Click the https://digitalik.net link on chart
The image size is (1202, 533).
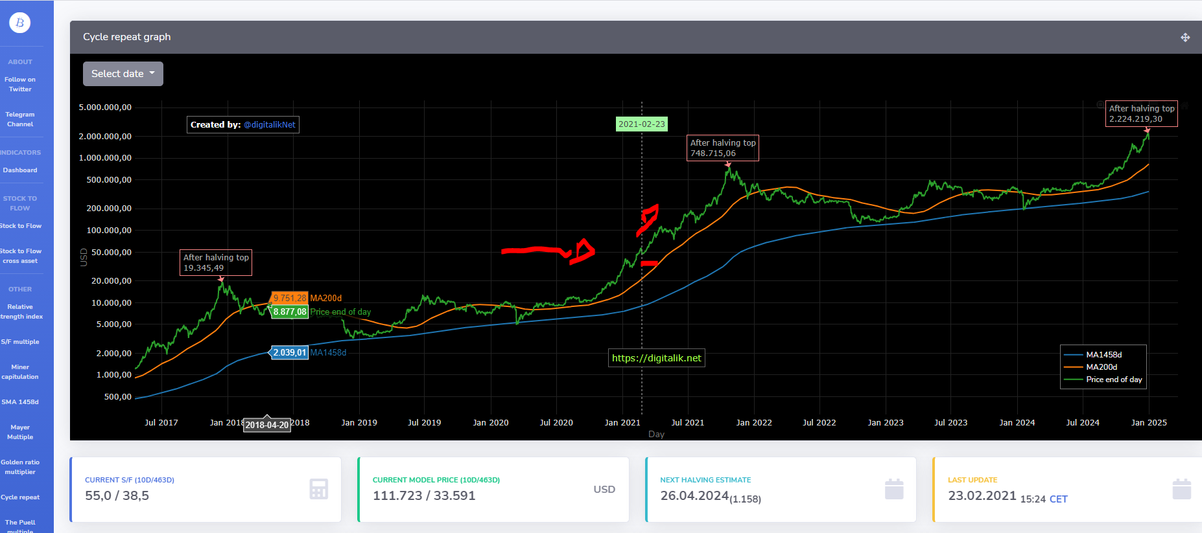[x=656, y=358]
